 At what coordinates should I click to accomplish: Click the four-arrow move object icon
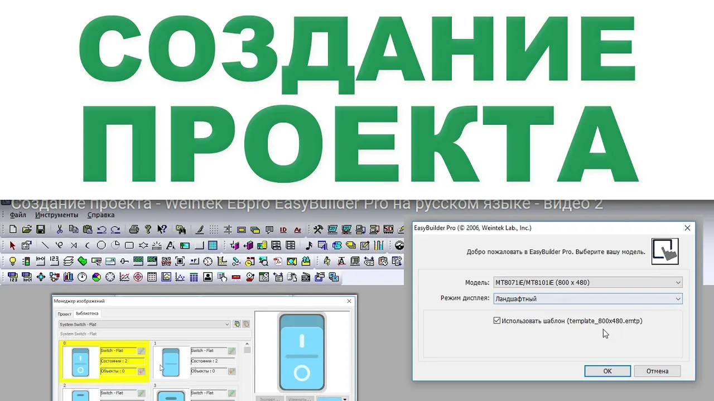point(41,277)
